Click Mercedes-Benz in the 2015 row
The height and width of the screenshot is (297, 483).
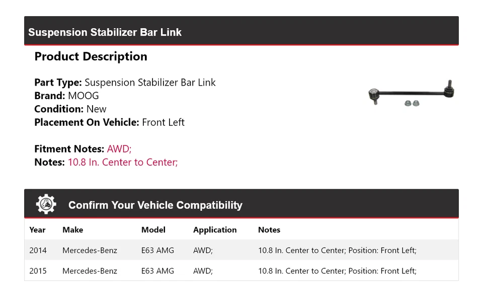pos(90,271)
